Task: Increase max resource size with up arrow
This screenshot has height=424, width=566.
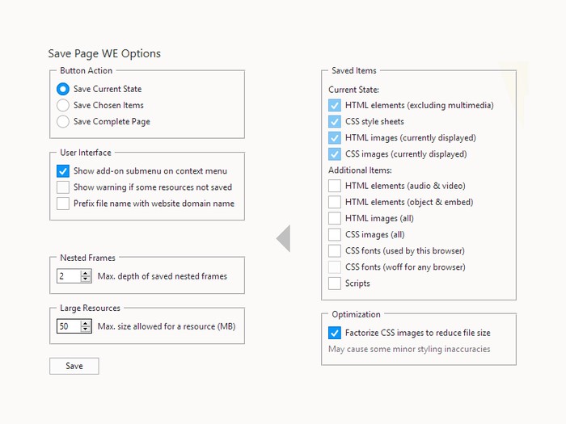Action: 86,323
